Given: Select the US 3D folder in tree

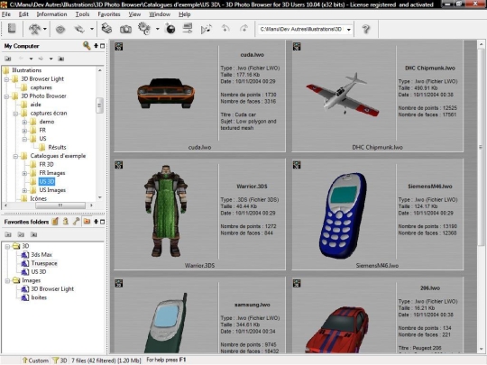Looking at the screenshot, I should [x=47, y=181].
